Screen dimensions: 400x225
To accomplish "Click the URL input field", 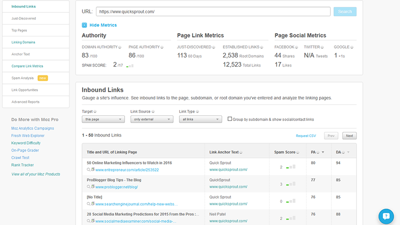I will click(213, 11).
